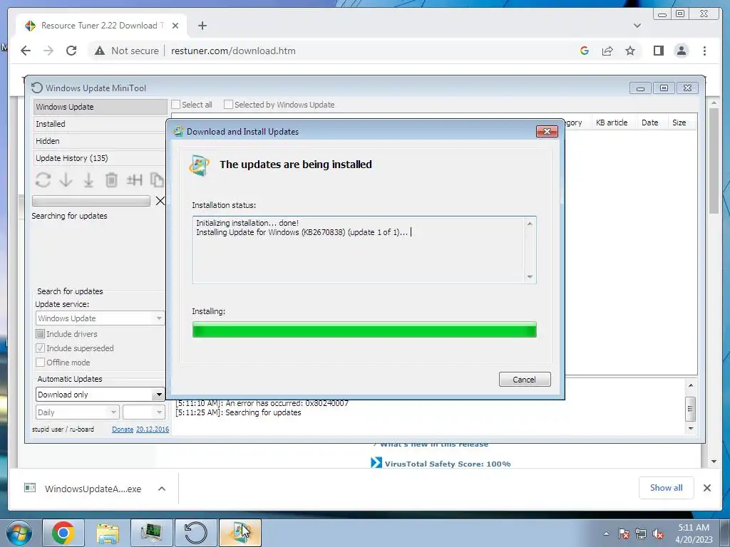Image resolution: width=730 pixels, height=547 pixels.
Task: Click the hide updates icon
Action: click(x=134, y=179)
